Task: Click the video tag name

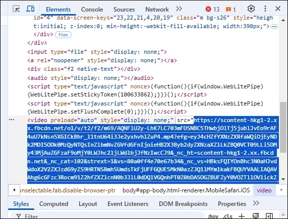Action: tap(39, 120)
